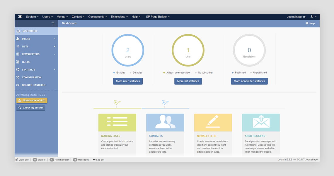334x176 pixels.
Task: Open the Components menu
Action: (98, 17)
